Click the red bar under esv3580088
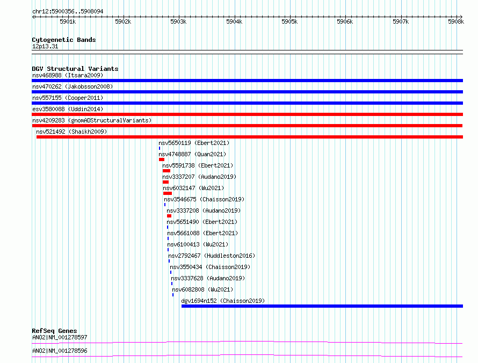 [x=247, y=114]
